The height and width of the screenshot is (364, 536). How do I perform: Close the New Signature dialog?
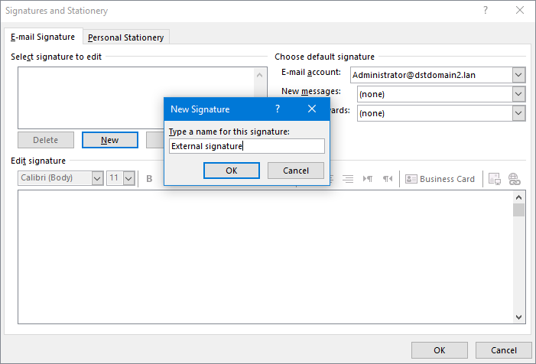(312, 109)
